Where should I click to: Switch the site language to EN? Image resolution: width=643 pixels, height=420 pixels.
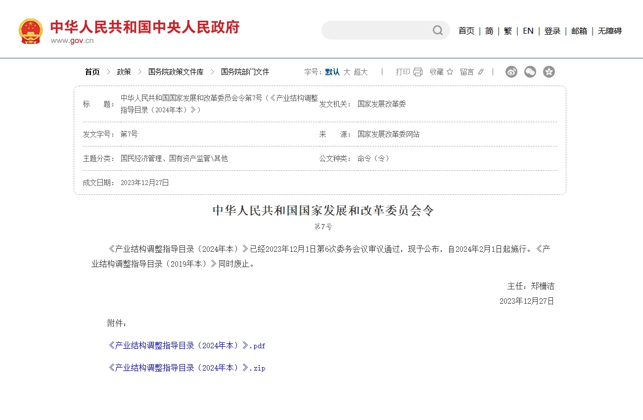click(528, 31)
